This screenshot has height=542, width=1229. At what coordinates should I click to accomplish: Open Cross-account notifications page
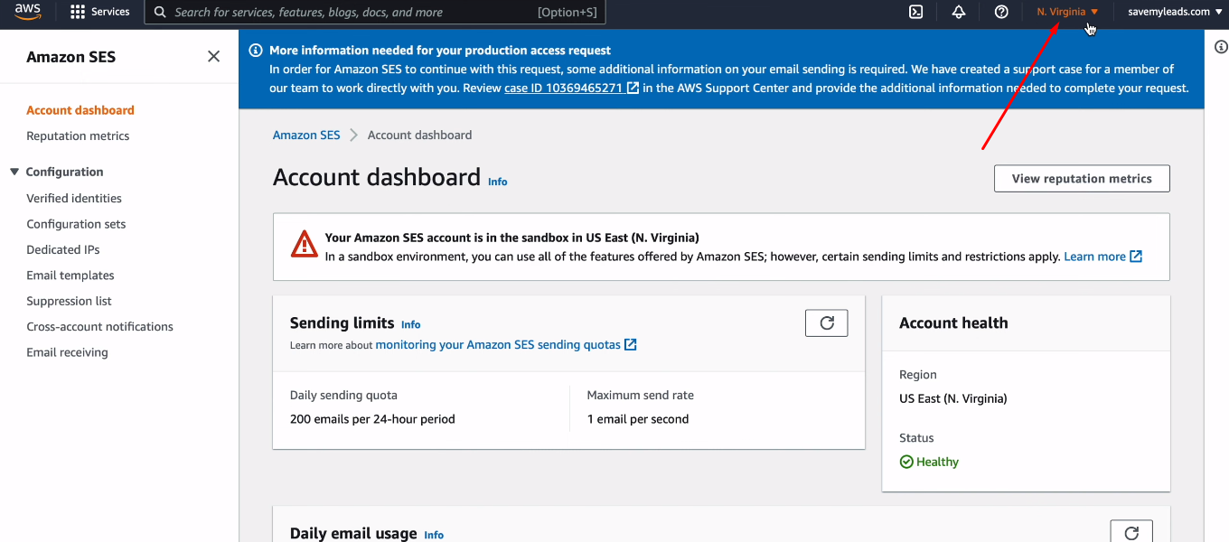99,327
